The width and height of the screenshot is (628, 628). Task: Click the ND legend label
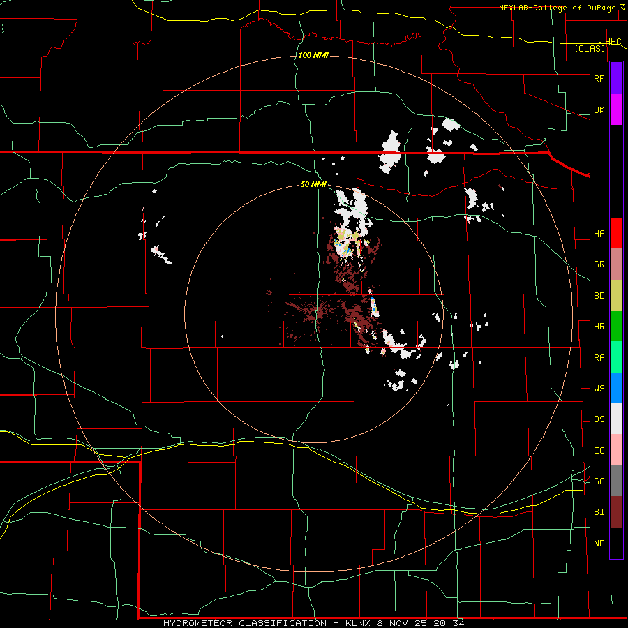point(599,544)
